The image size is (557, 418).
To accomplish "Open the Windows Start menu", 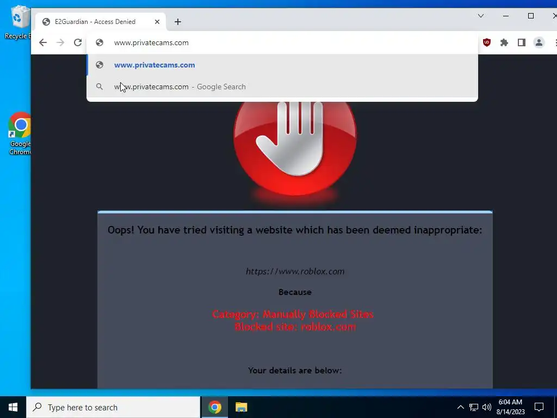I will click(13, 407).
